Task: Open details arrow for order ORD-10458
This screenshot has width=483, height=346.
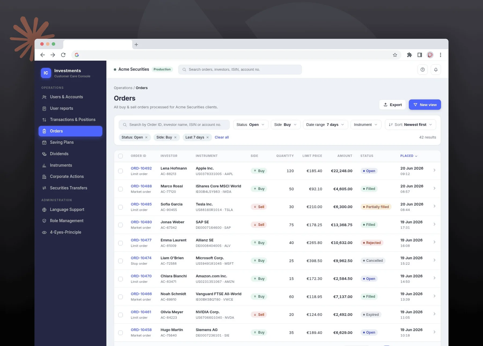Action: tap(434, 332)
